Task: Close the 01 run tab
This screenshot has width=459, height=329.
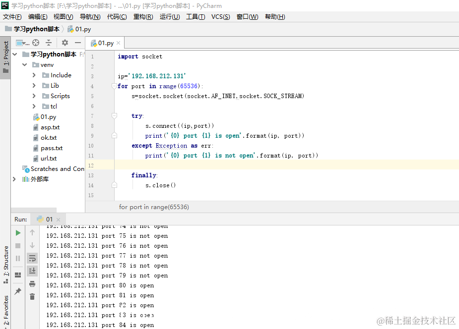Action: click(x=58, y=219)
